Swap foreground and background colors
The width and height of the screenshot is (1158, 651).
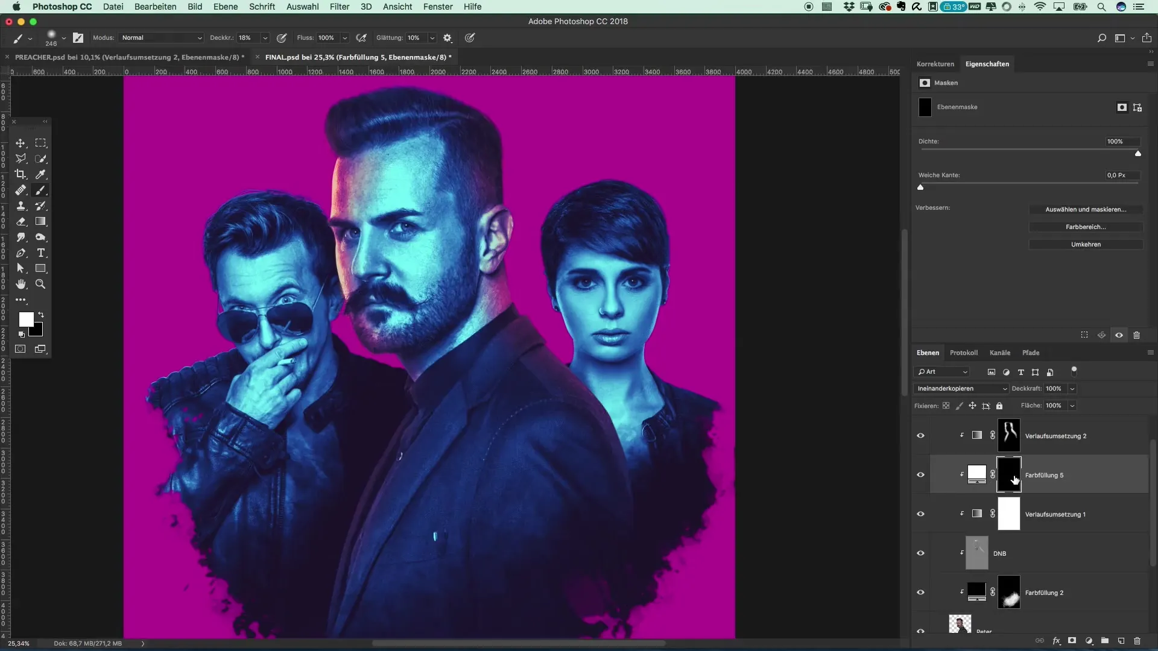41,315
